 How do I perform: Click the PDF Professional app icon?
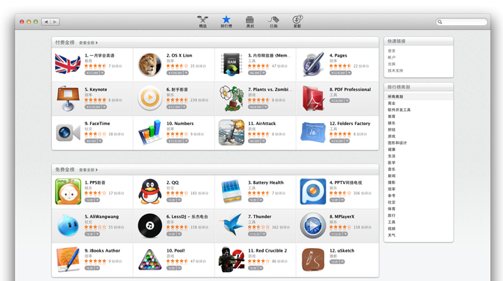(x=313, y=99)
